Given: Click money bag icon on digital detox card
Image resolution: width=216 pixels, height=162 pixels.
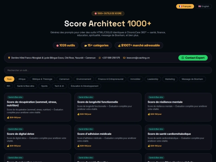Looking at the screenshot, I should tap(8, 146).
